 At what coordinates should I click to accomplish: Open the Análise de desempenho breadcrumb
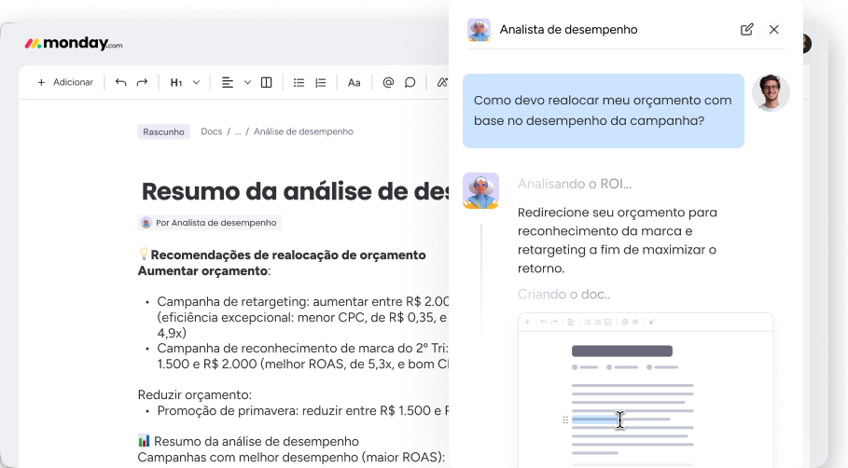click(x=303, y=131)
